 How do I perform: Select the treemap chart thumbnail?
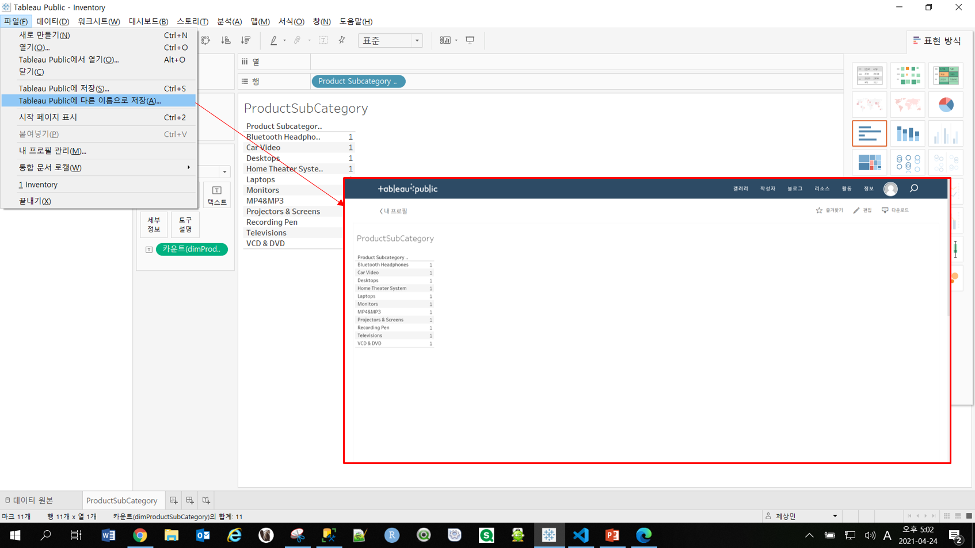click(869, 162)
